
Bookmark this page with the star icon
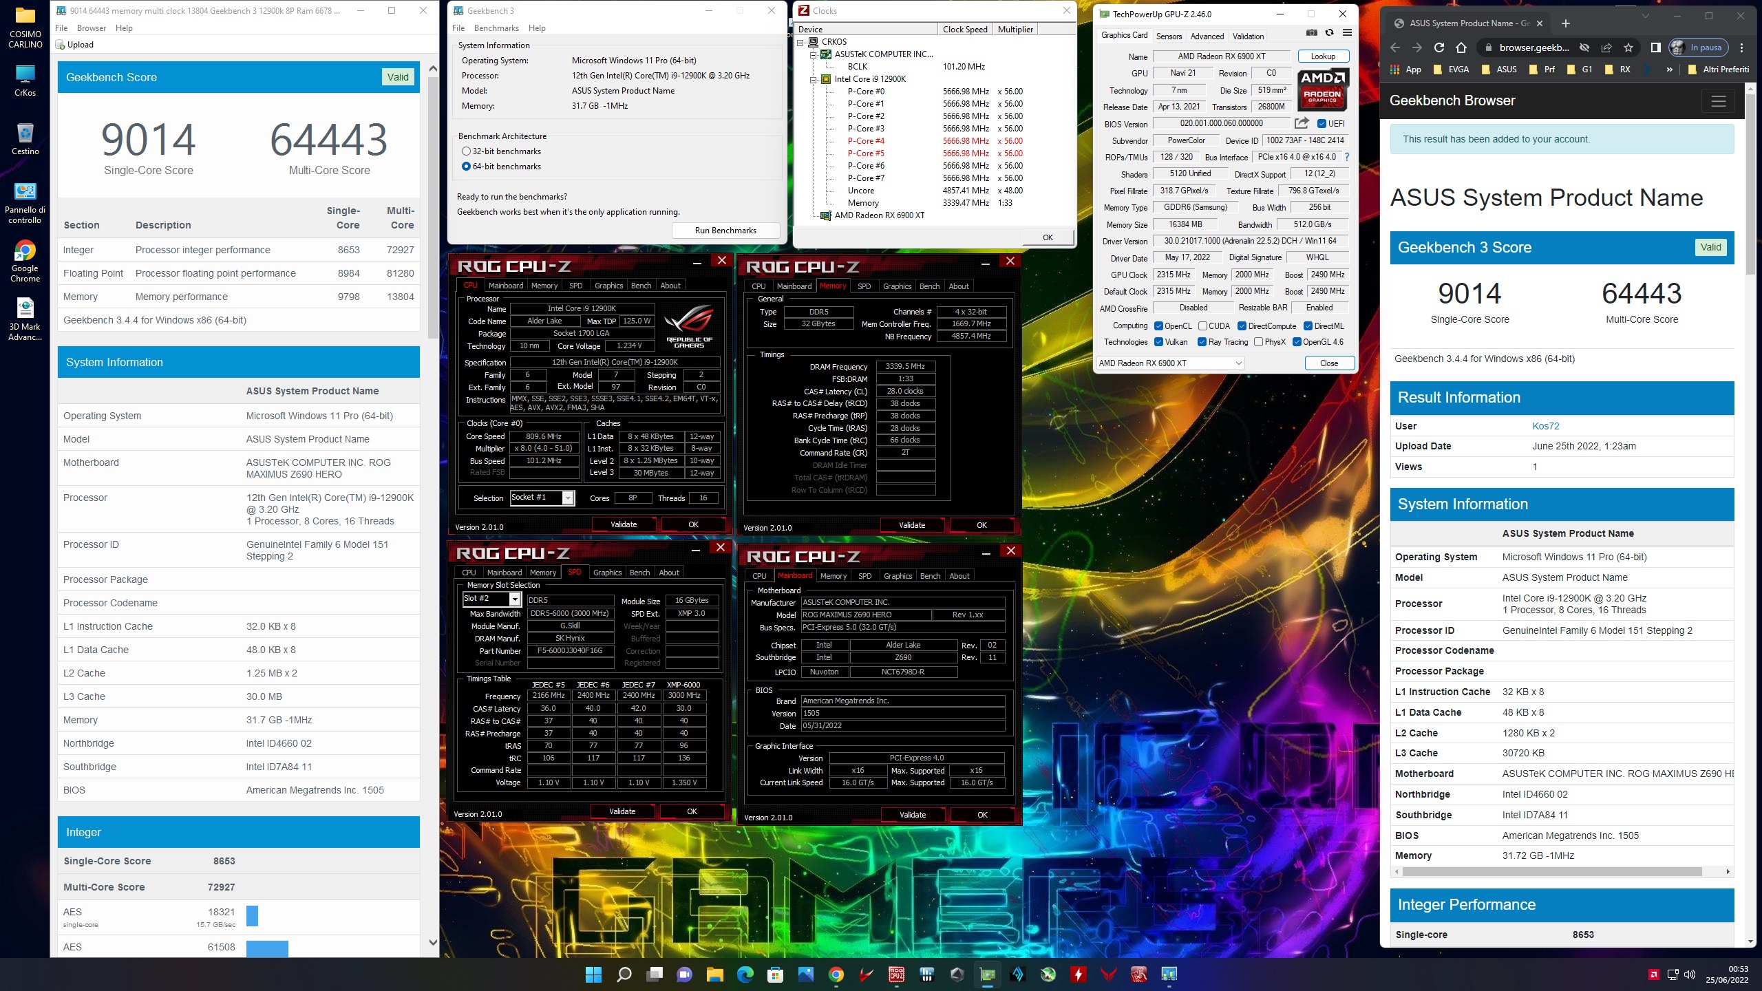coord(1628,47)
